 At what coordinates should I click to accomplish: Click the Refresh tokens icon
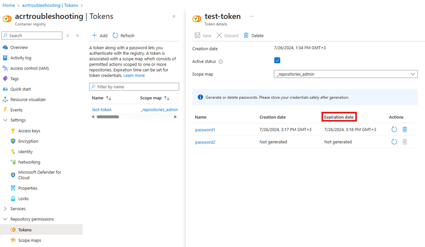(116, 35)
